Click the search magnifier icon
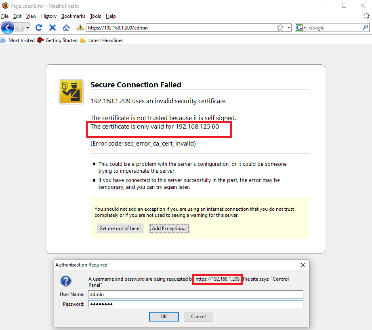 coord(366,27)
